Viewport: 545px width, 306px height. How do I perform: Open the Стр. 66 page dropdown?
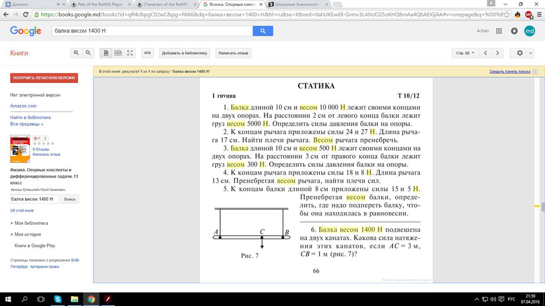pos(465,53)
